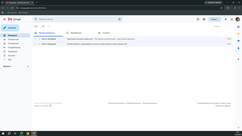Click the 'Смени...' button
242x136 pixels.
tap(214, 19)
